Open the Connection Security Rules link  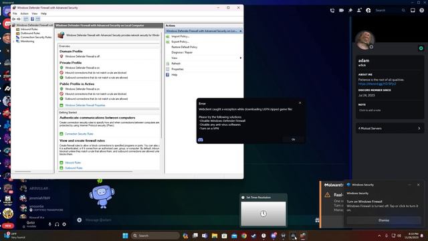pos(79,134)
